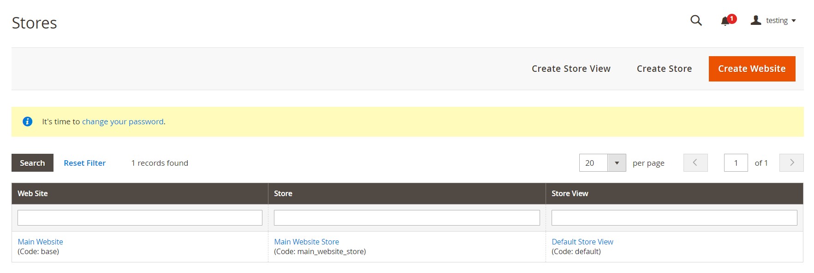Click the Reset Filter link
Screen dimensions: 814x273
(x=84, y=163)
